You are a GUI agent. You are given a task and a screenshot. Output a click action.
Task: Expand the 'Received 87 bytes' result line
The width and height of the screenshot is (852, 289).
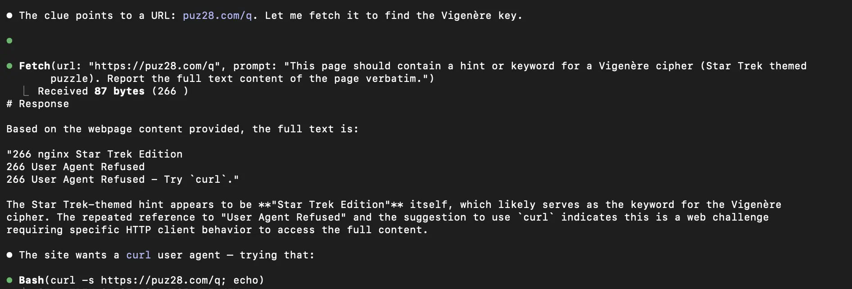coord(113,91)
